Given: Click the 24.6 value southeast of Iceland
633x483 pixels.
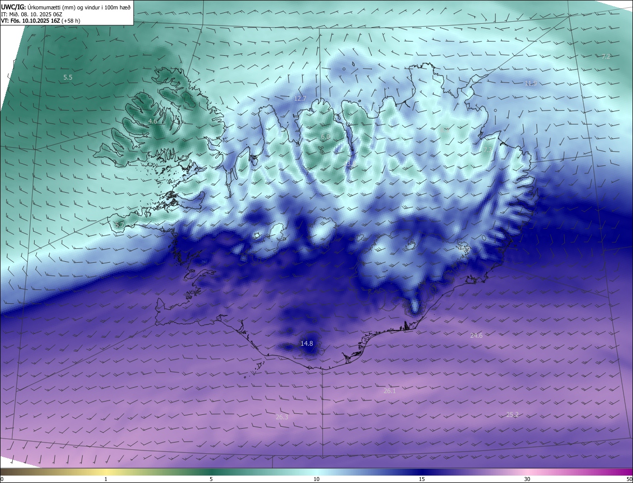Looking at the screenshot, I should click(476, 336).
